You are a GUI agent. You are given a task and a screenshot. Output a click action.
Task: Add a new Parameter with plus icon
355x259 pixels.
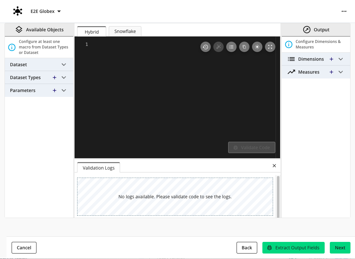(55, 90)
